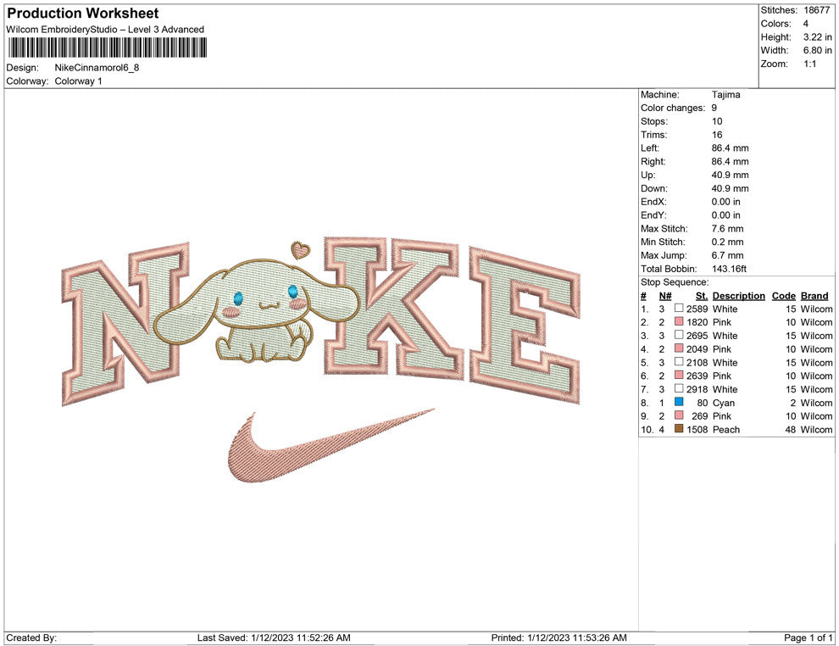Click the Page 1 of 1 footer text
Screen dimensions: 839x646
point(808,638)
